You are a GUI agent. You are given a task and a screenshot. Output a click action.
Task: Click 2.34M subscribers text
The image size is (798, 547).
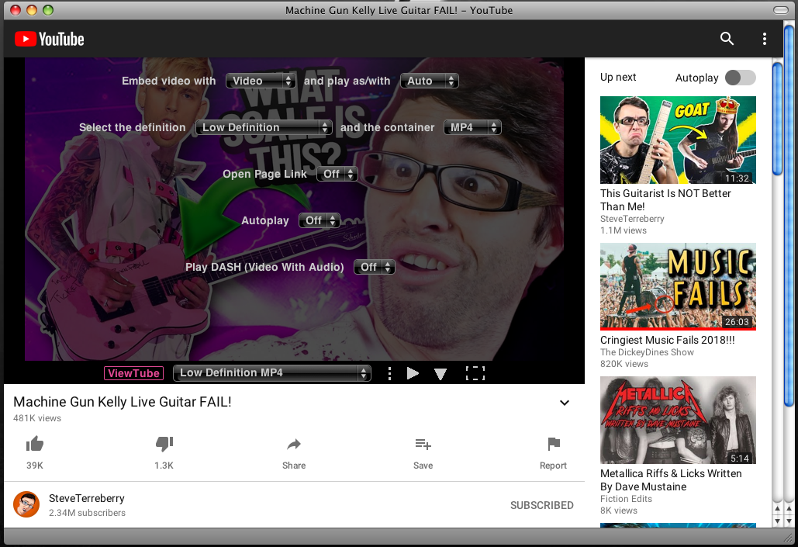[x=87, y=513]
